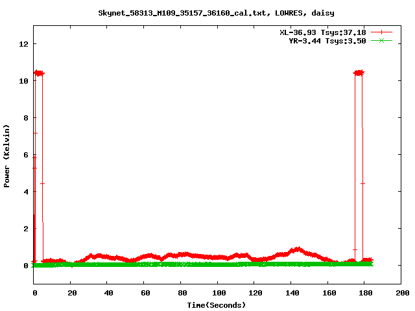The width and height of the screenshot is (415, 311).
Task: Click y-axis tick label 6
Action: [x=26, y=155]
